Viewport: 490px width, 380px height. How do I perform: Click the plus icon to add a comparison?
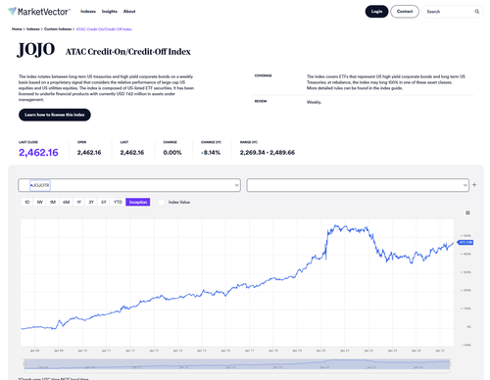point(474,185)
